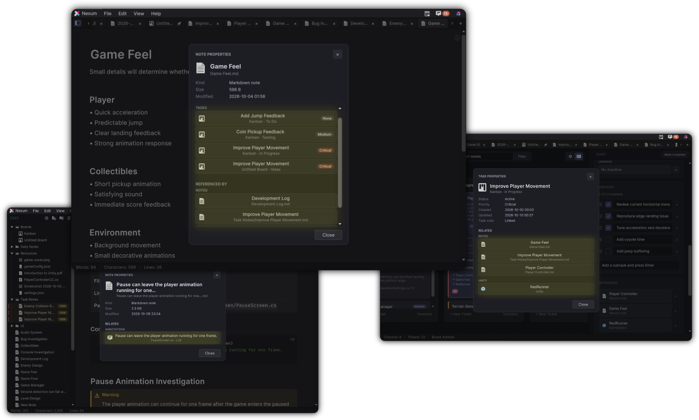699x420 pixels.
Task: Uncheck Review current horizontal move subtask
Action: click(608, 204)
